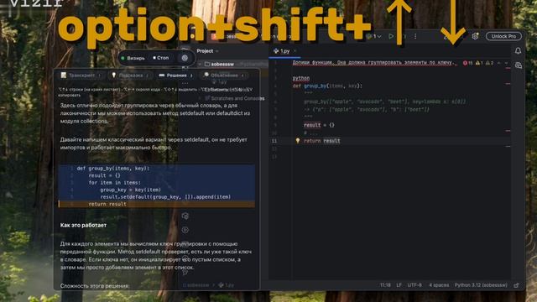The width and height of the screenshot is (537, 302).
Task: Run the current file with green play
Action: click(391, 36)
